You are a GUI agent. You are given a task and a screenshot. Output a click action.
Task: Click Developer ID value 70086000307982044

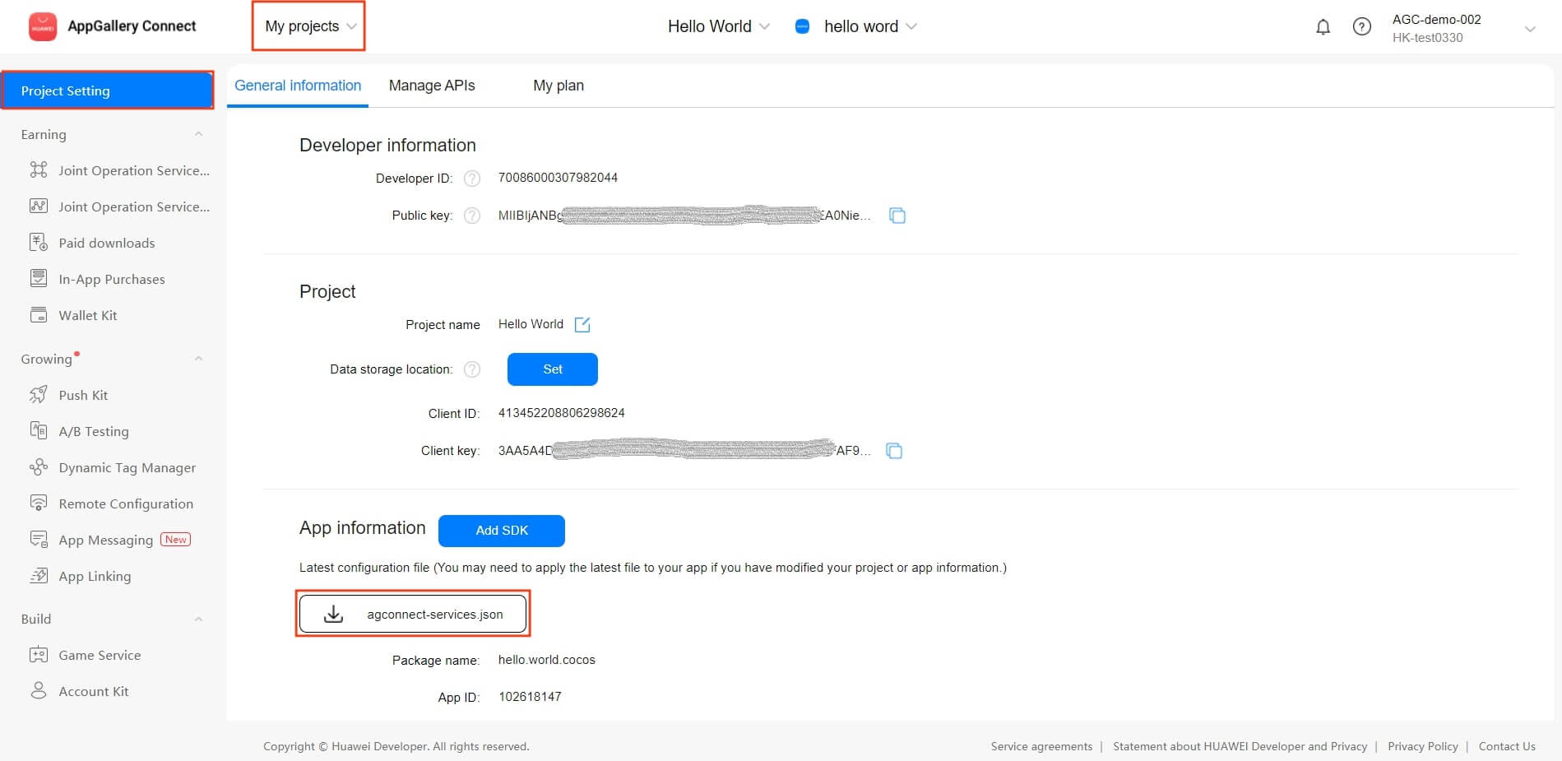(x=558, y=178)
